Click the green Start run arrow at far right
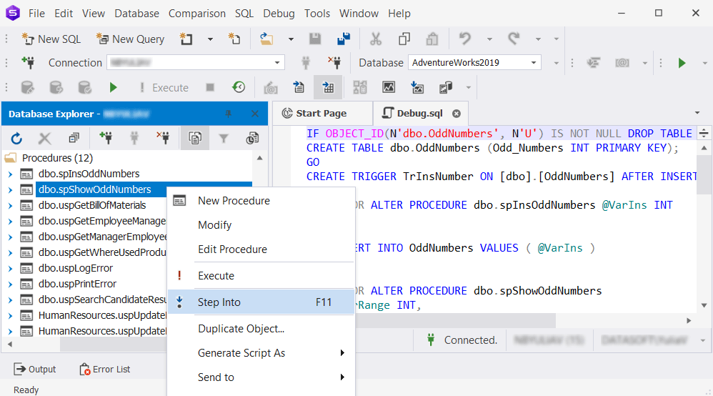This screenshot has width=713, height=396. click(682, 63)
